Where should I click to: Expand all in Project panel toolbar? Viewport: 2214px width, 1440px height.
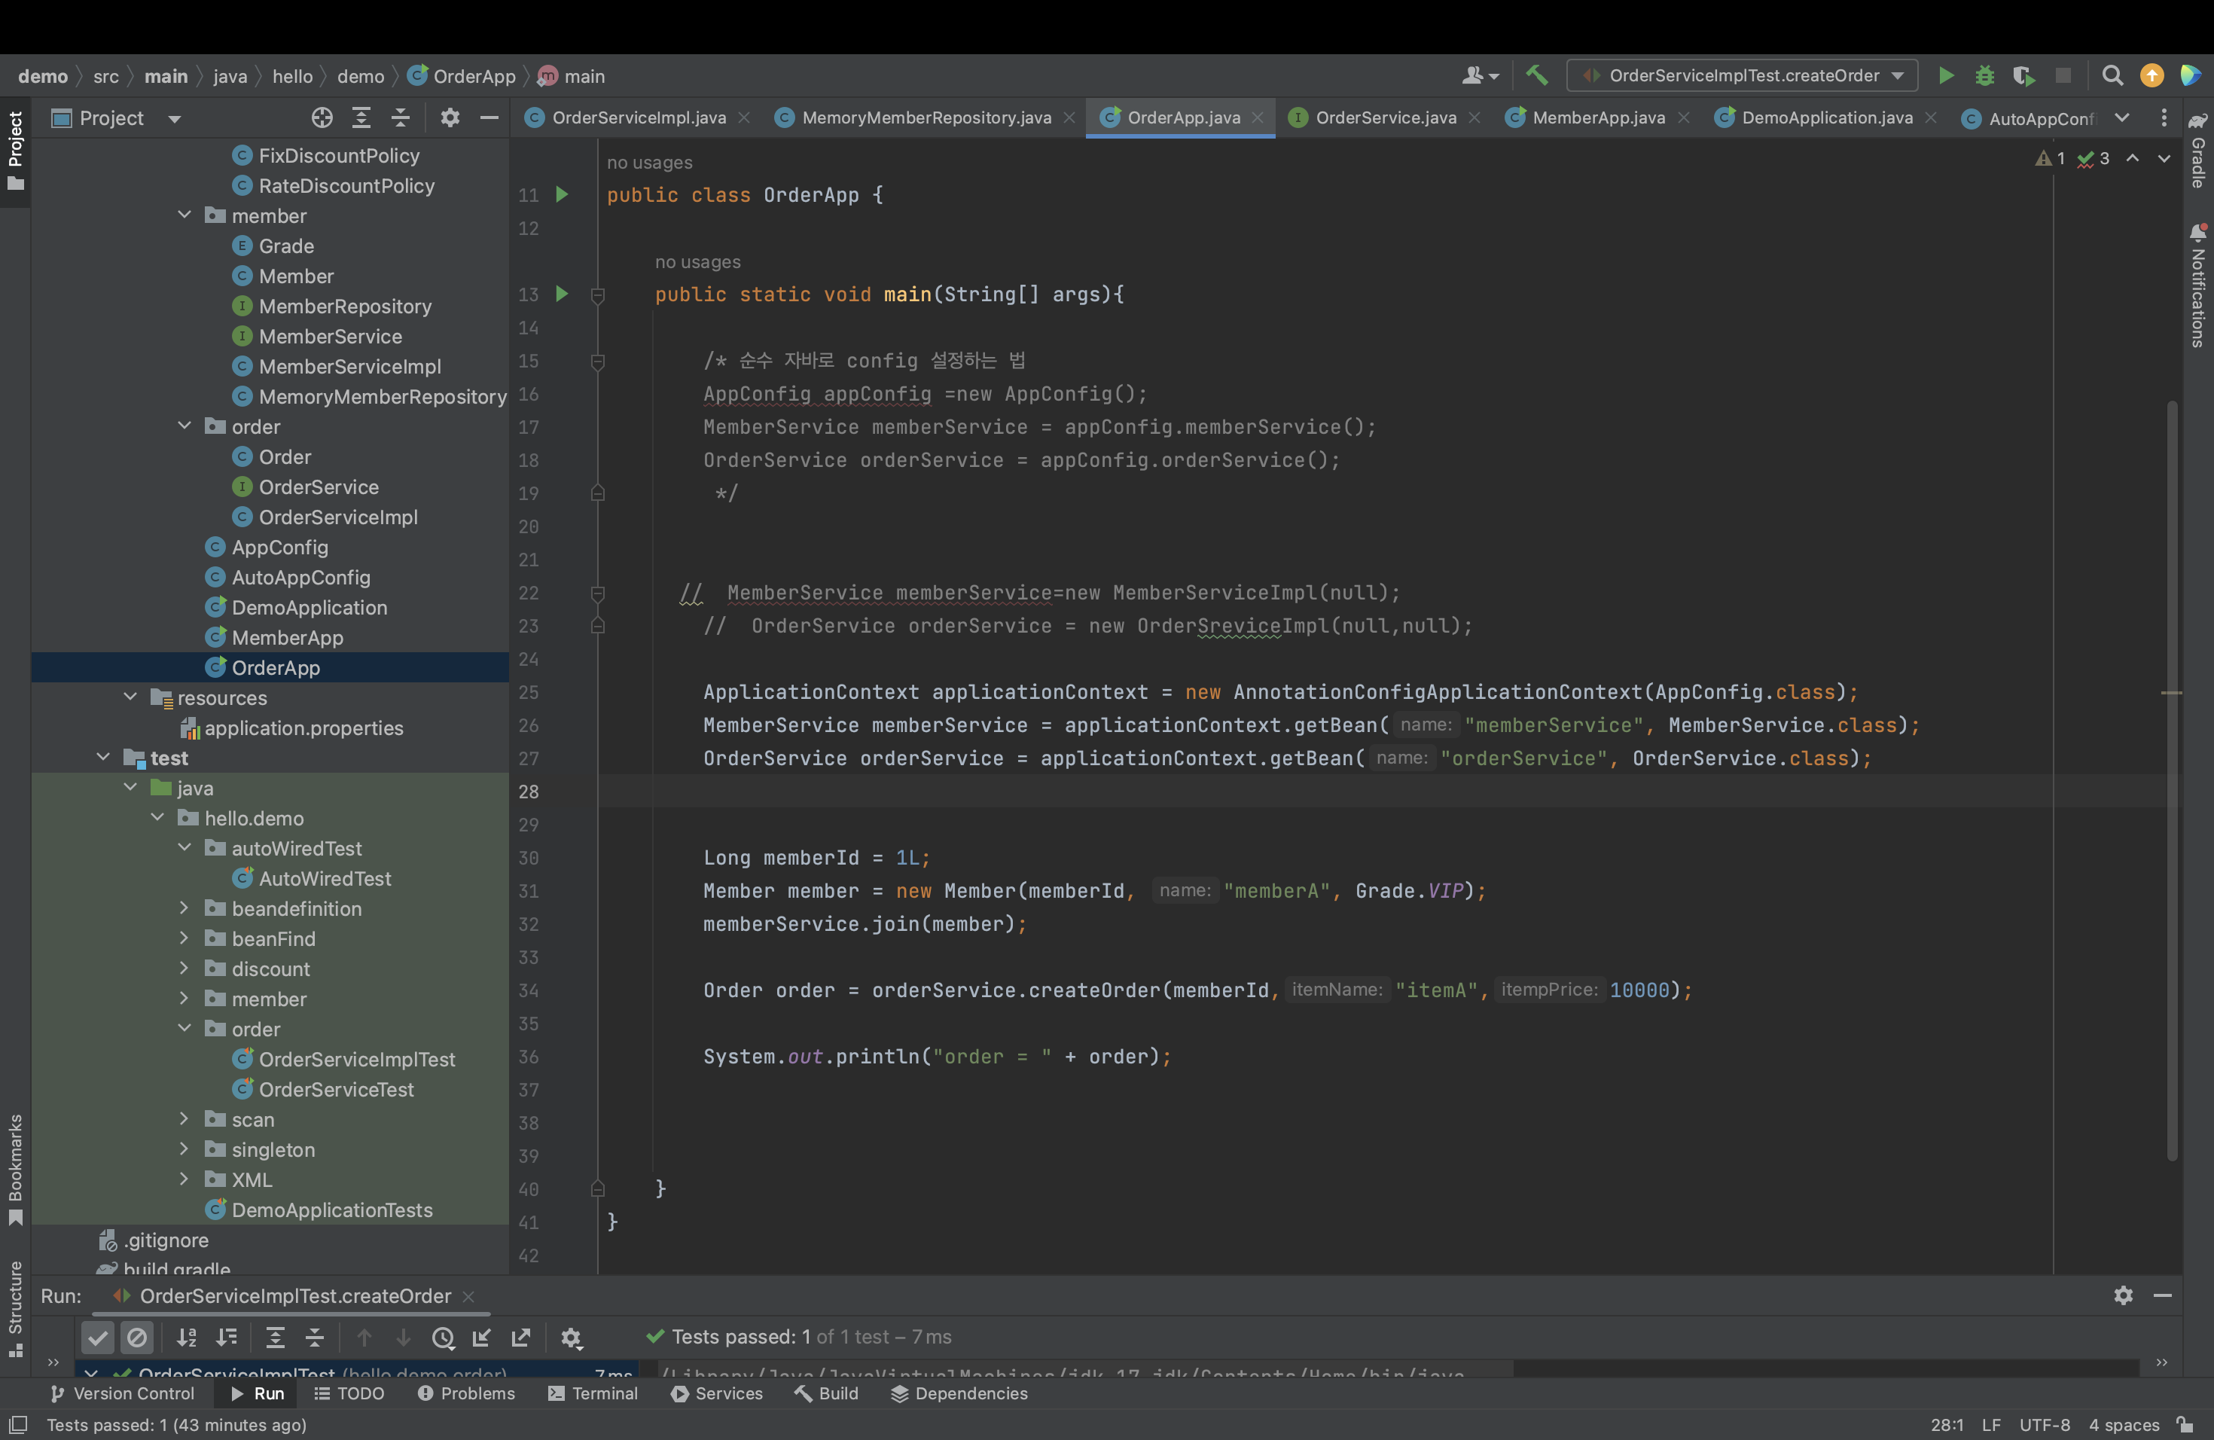(x=361, y=117)
